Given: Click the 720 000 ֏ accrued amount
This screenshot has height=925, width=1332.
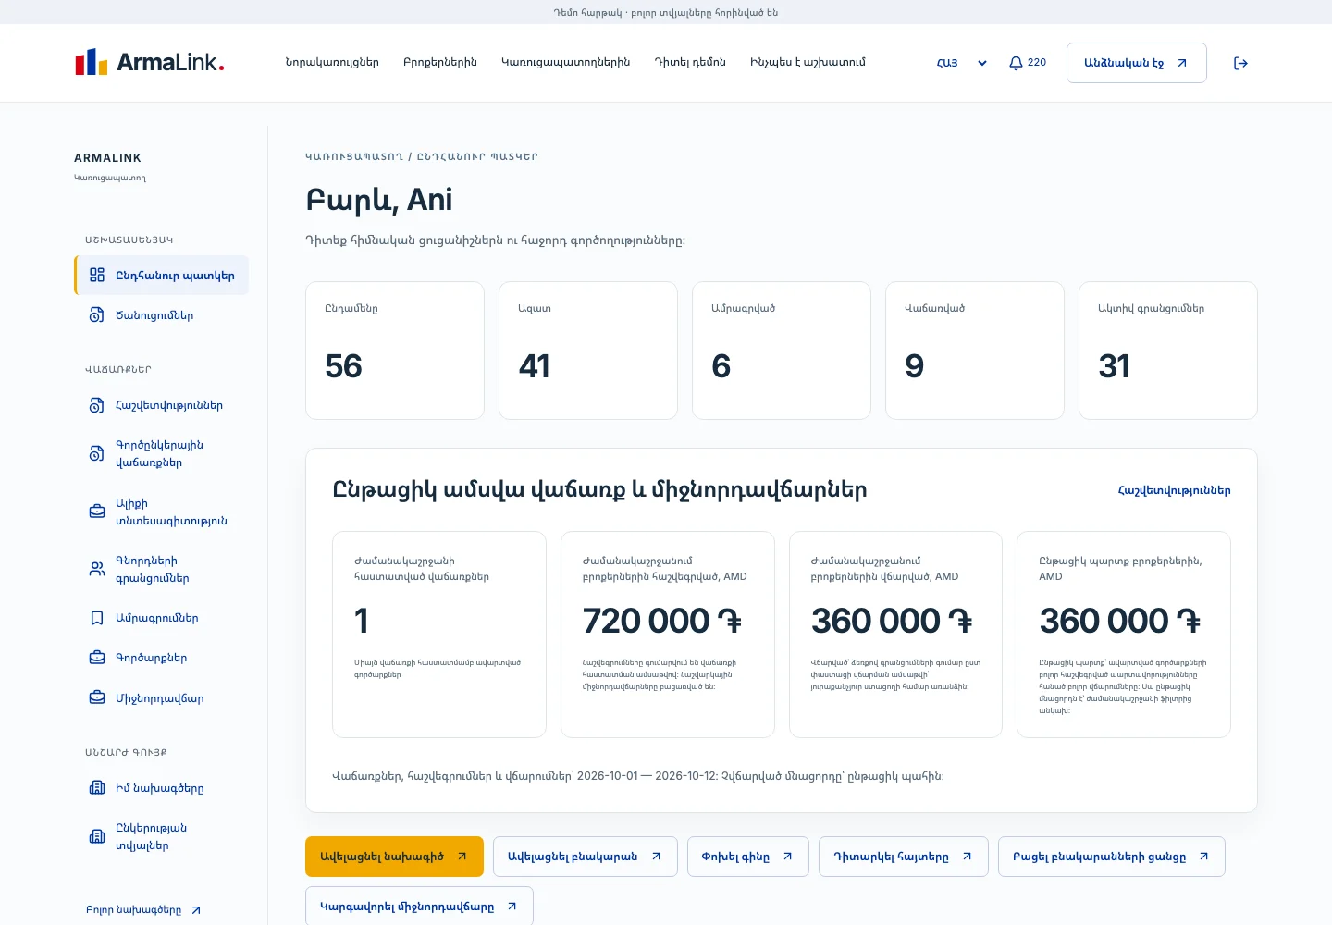Looking at the screenshot, I should (662, 621).
